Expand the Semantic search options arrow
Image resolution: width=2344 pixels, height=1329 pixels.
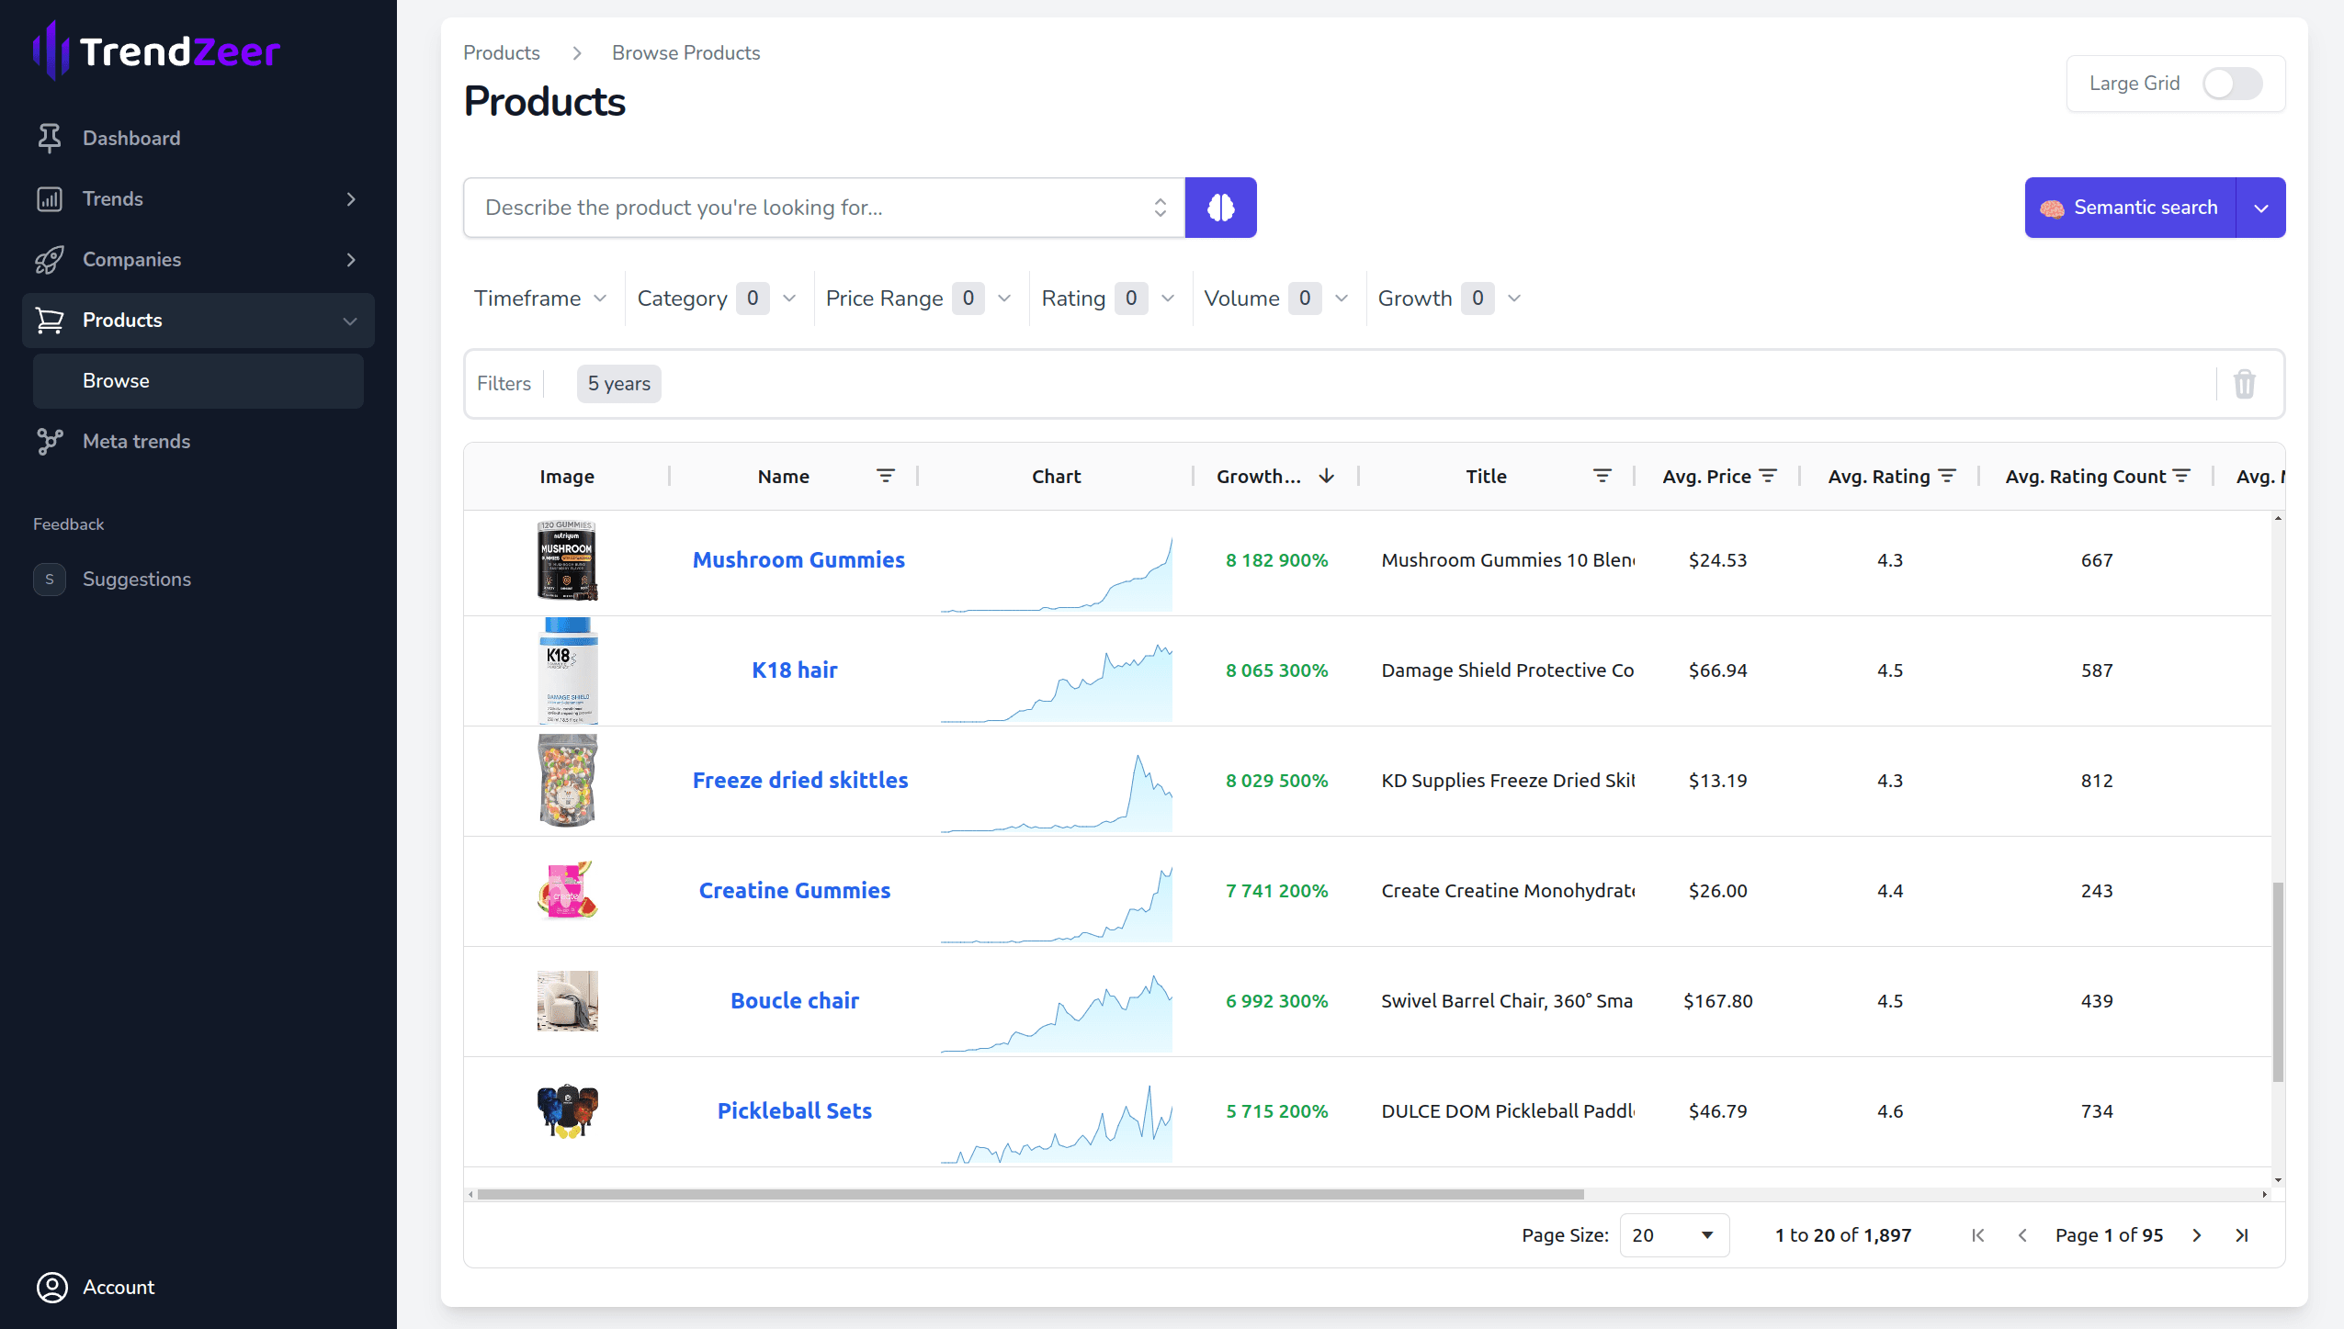click(x=2261, y=208)
